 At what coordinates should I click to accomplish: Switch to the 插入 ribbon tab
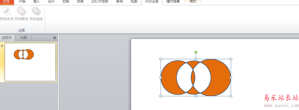click(x=36, y=2)
